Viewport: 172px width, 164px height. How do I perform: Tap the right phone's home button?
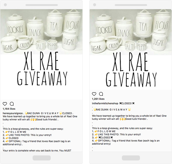click(x=131, y=158)
